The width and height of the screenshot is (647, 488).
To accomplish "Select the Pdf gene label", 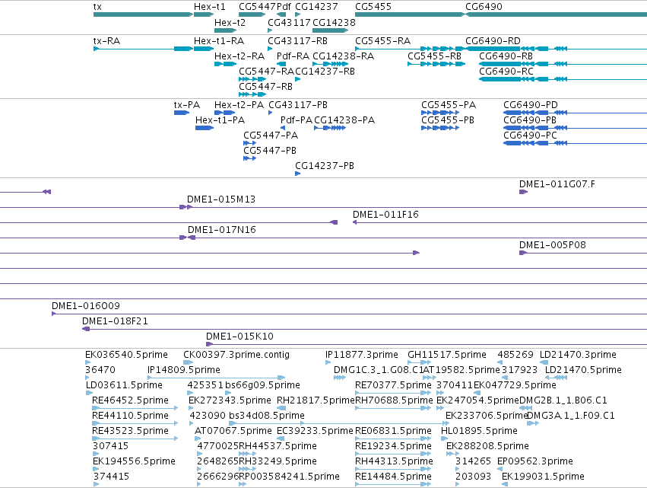I will point(284,7).
